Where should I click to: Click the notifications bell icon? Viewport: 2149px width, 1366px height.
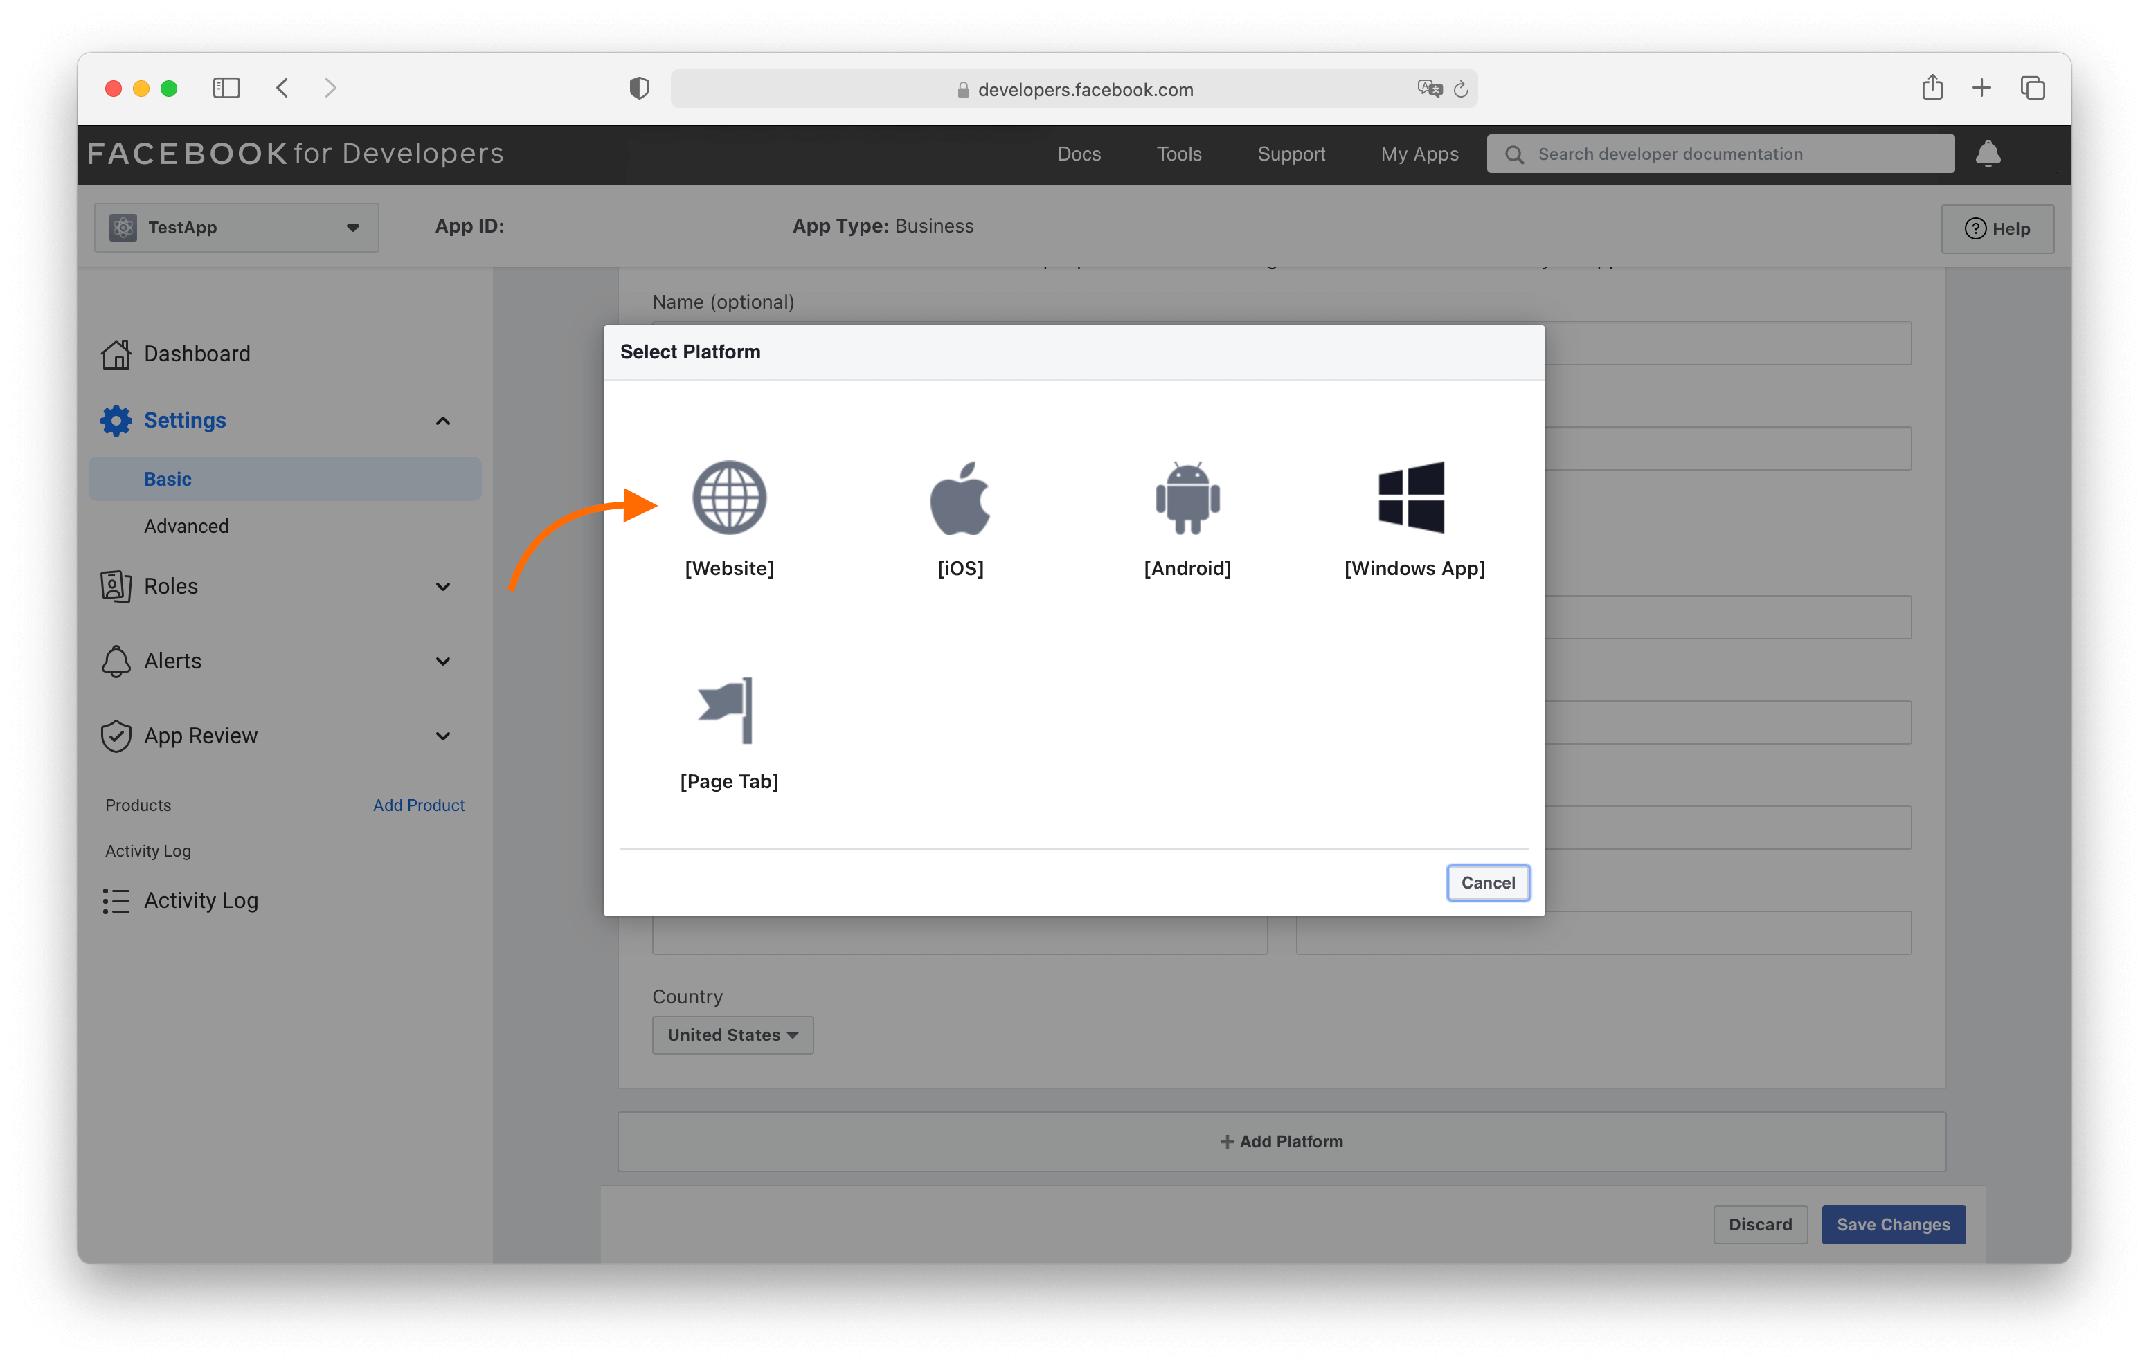(x=1988, y=154)
